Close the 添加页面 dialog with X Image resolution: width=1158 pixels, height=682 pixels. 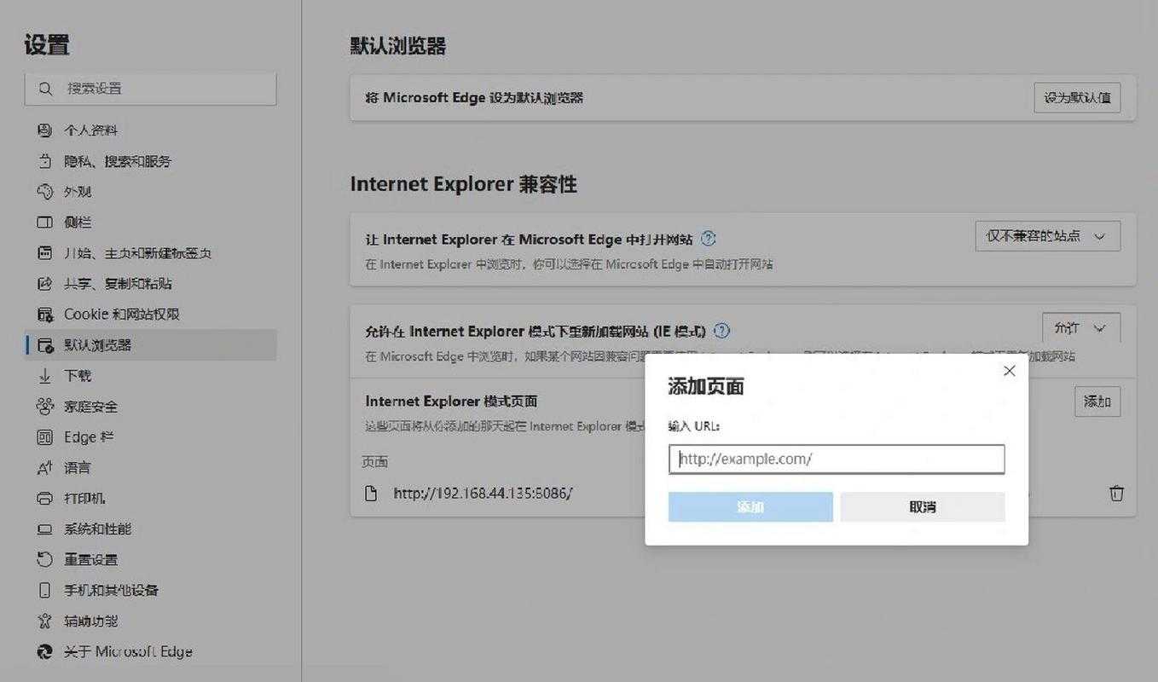tap(1010, 371)
